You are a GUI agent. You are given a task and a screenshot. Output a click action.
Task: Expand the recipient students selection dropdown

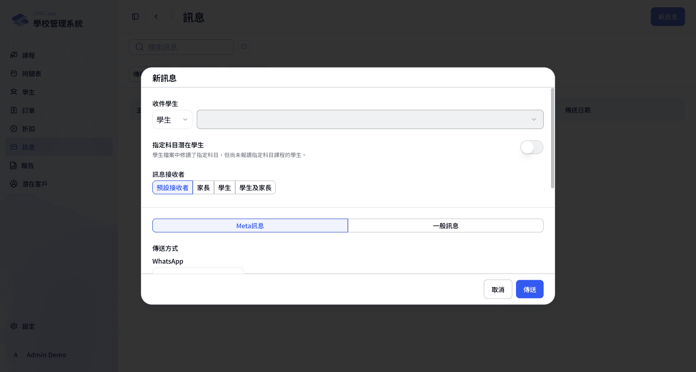pos(370,119)
